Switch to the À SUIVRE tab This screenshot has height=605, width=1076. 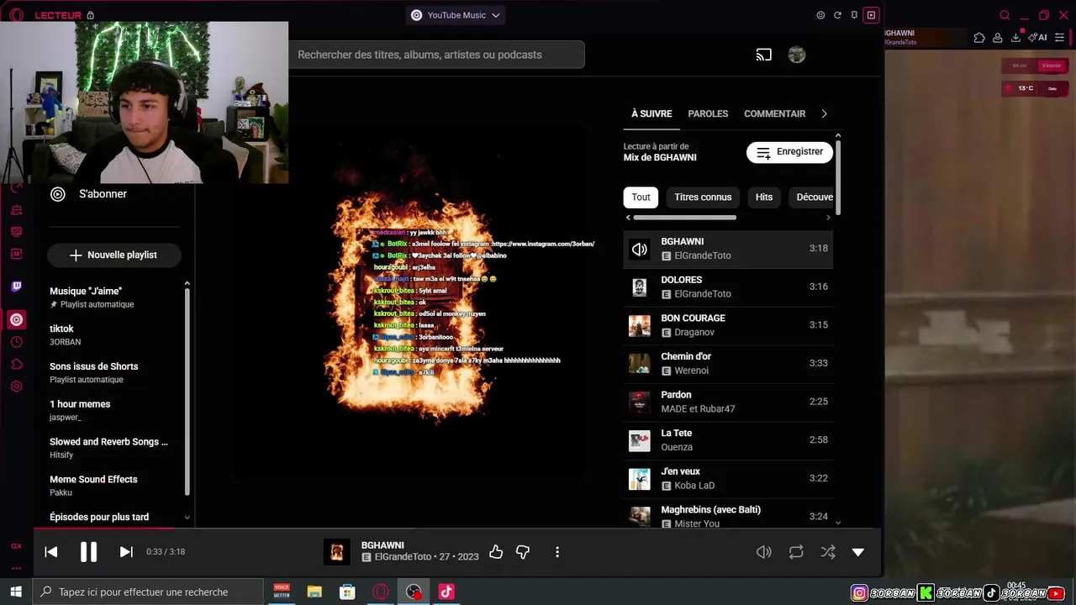651,113
